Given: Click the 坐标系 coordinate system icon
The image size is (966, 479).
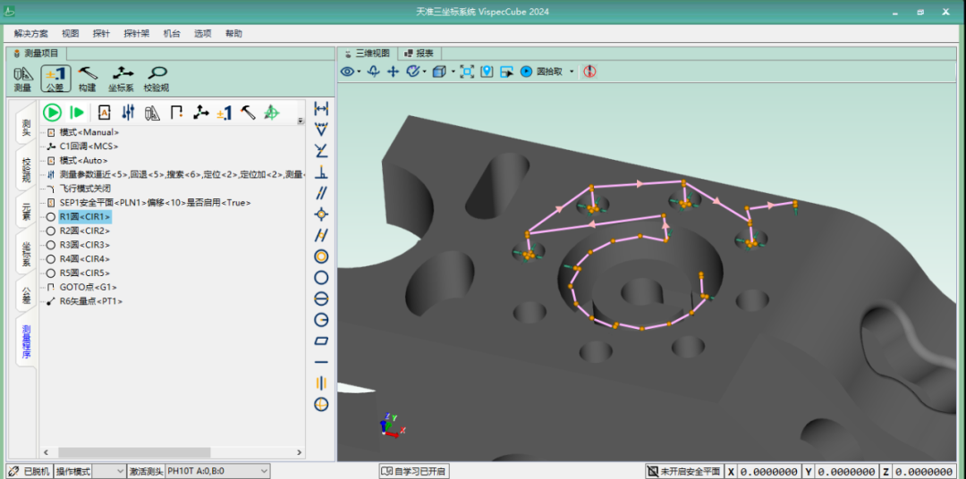Looking at the screenshot, I should (121, 79).
